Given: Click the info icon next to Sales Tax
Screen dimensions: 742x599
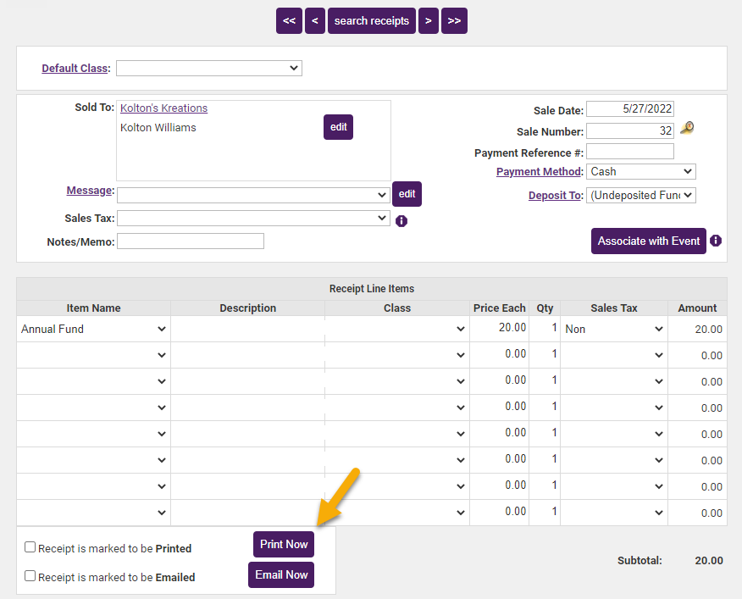Looking at the screenshot, I should coord(401,221).
